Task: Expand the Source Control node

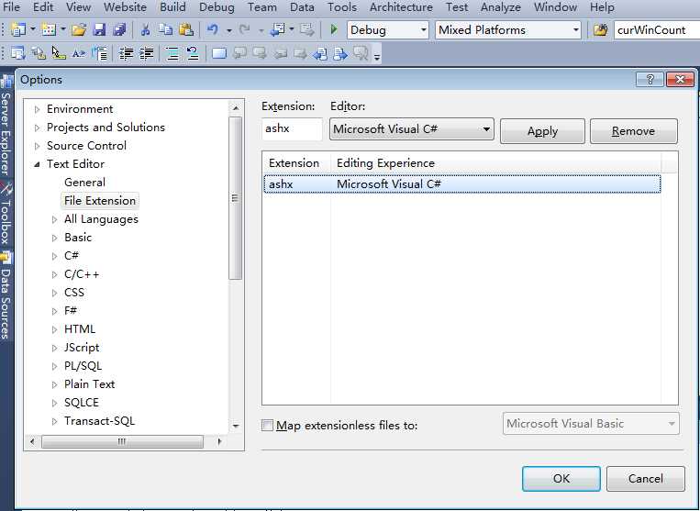Action: point(38,146)
